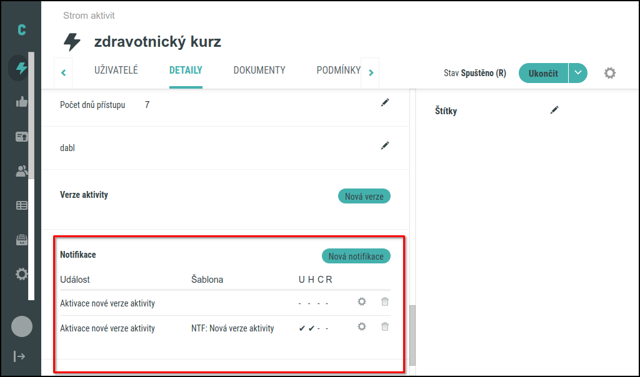Open settings via sidebar gear icon
The width and height of the screenshot is (640, 377).
pos(21,273)
